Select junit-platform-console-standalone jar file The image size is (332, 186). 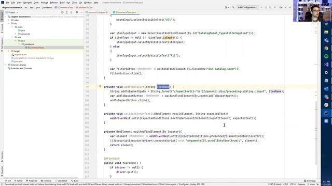[x=34, y=58]
